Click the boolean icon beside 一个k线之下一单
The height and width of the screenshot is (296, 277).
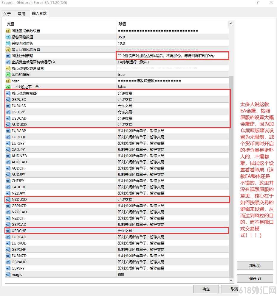point(8,87)
